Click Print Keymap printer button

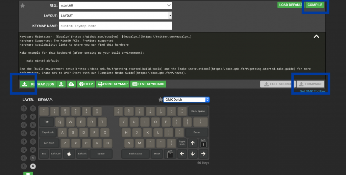click(113, 84)
